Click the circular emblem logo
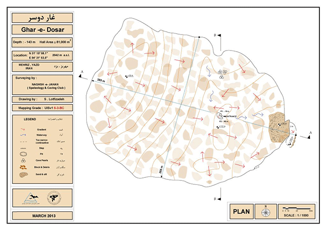Screen dimensions: 326x230 point(54,198)
